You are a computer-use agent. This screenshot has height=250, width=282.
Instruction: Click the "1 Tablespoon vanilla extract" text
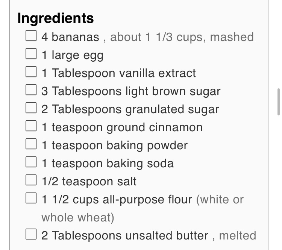click(x=119, y=73)
